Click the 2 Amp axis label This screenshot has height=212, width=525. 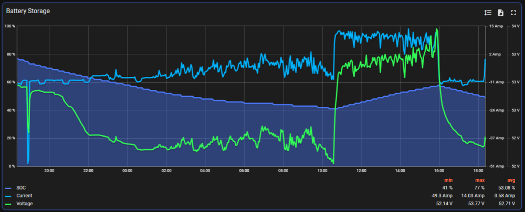pyautogui.click(x=495, y=54)
